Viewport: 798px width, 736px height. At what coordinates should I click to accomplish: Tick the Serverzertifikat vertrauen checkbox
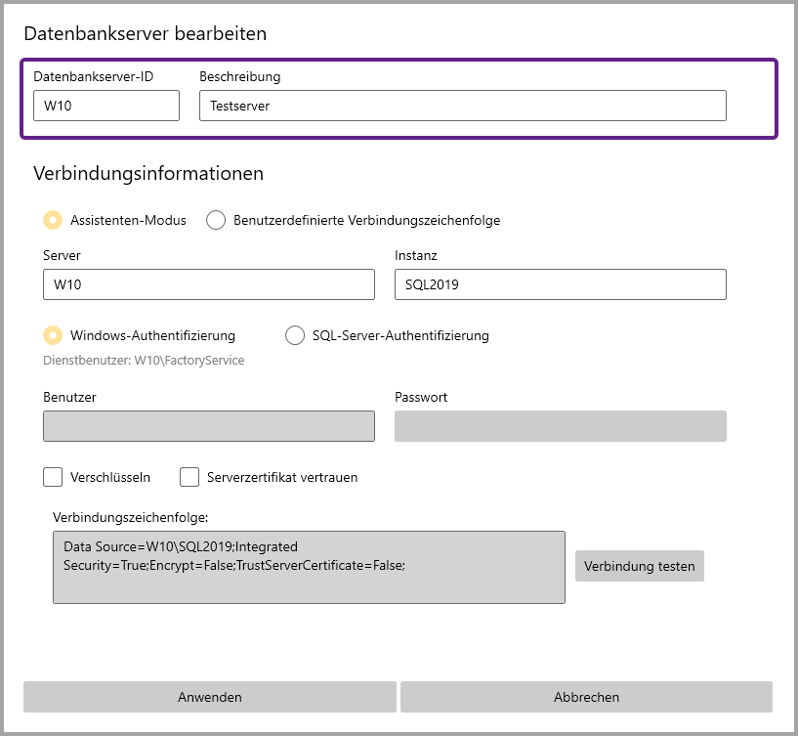[189, 477]
